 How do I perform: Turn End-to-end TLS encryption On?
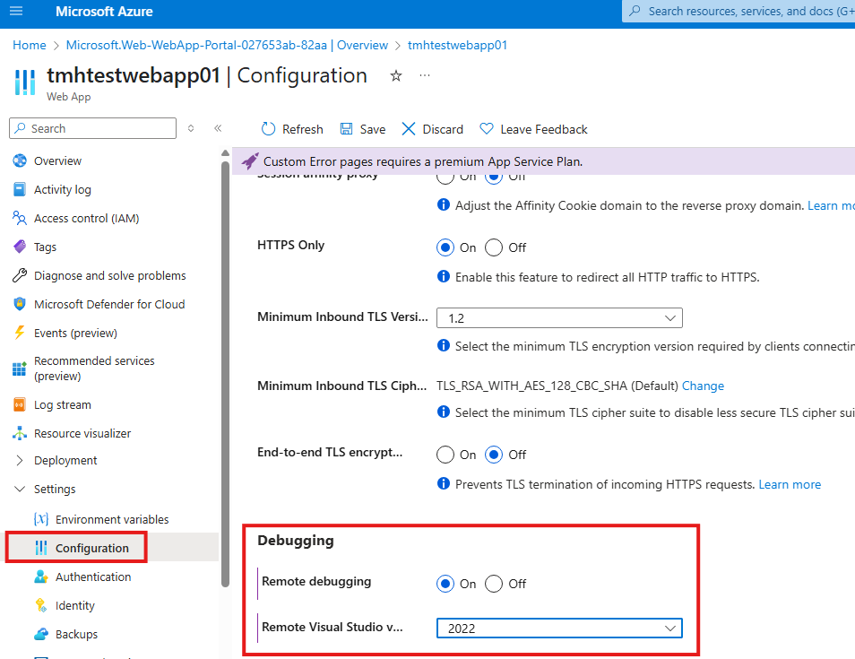[x=445, y=455]
